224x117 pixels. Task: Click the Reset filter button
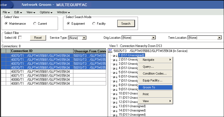pos(38,38)
